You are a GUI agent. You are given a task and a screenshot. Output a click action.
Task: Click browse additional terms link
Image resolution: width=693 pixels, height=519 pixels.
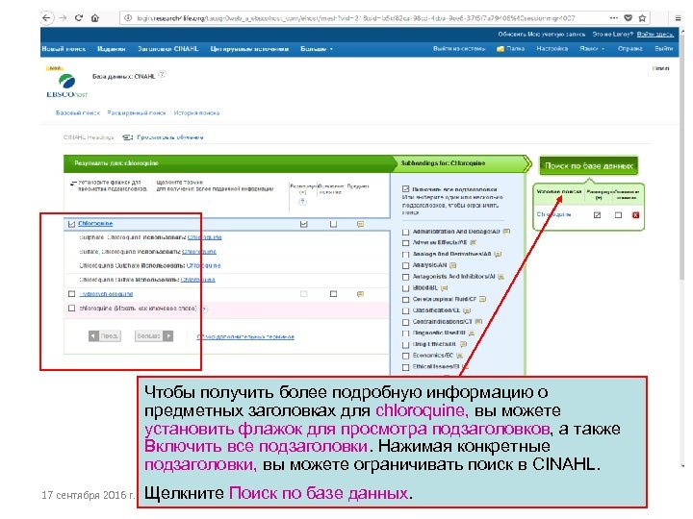click(x=245, y=336)
